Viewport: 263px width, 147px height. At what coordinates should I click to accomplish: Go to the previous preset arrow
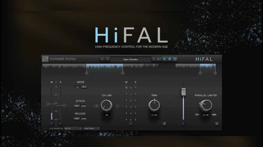coord(102,59)
